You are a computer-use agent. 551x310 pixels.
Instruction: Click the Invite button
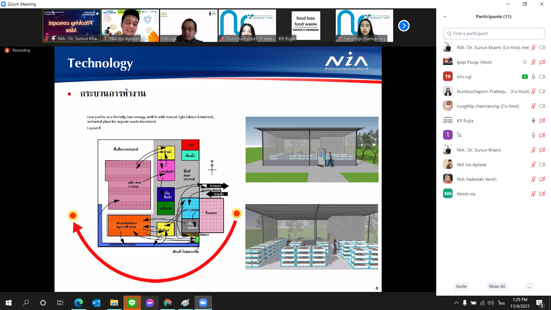[x=461, y=286]
